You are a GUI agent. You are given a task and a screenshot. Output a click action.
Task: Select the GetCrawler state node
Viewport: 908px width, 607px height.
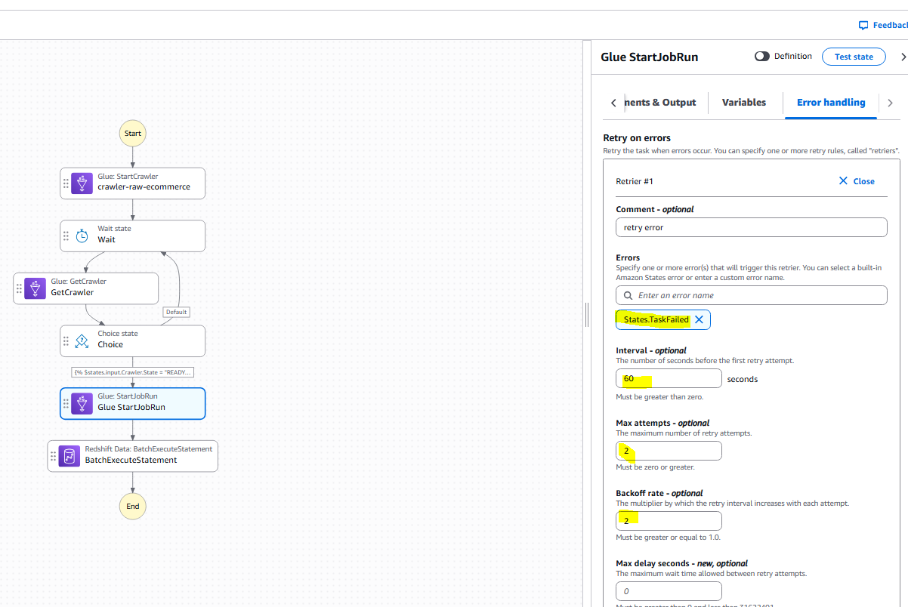(x=86, y=288)
